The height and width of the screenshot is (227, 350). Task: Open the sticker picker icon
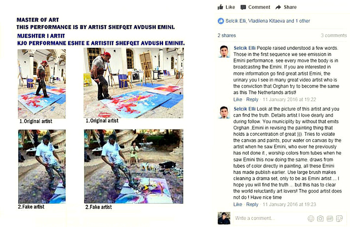339,219
